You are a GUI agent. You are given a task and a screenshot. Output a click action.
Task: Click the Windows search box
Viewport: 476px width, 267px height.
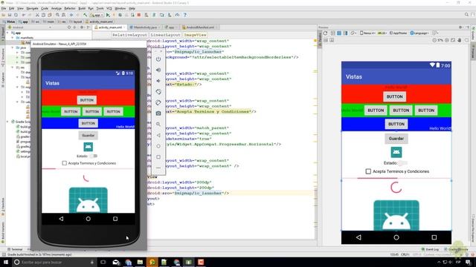point(54,262)
